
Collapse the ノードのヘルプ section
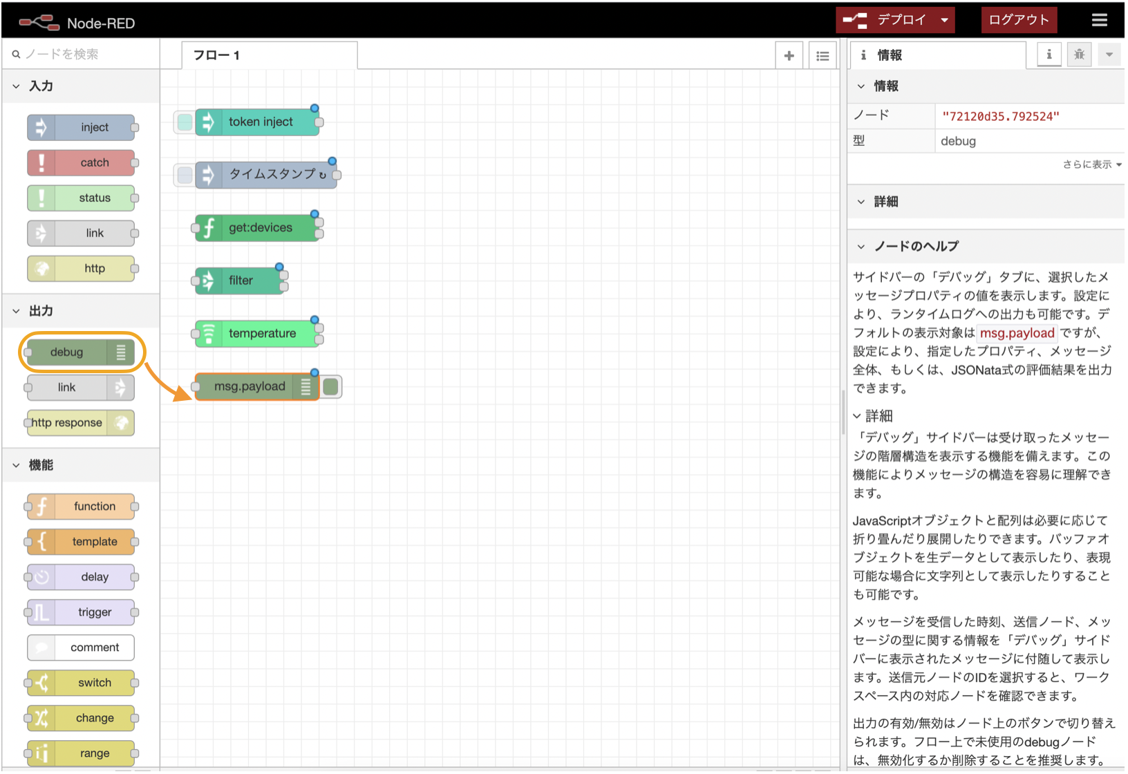point(986,246)
